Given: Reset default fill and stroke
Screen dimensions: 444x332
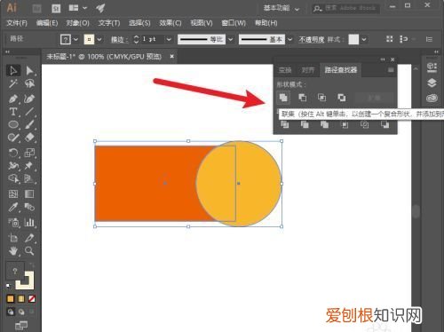Looking at the screenshot, I should tap(9, 286).
